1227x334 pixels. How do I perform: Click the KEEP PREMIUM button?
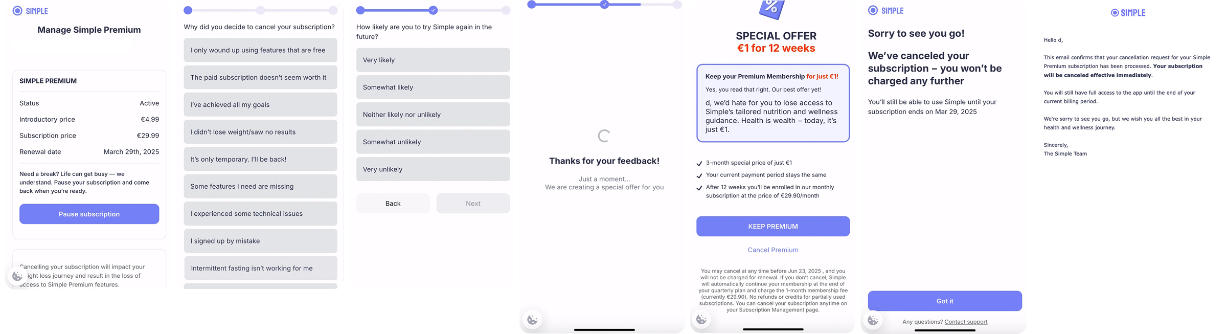click(x=773, y=227)
